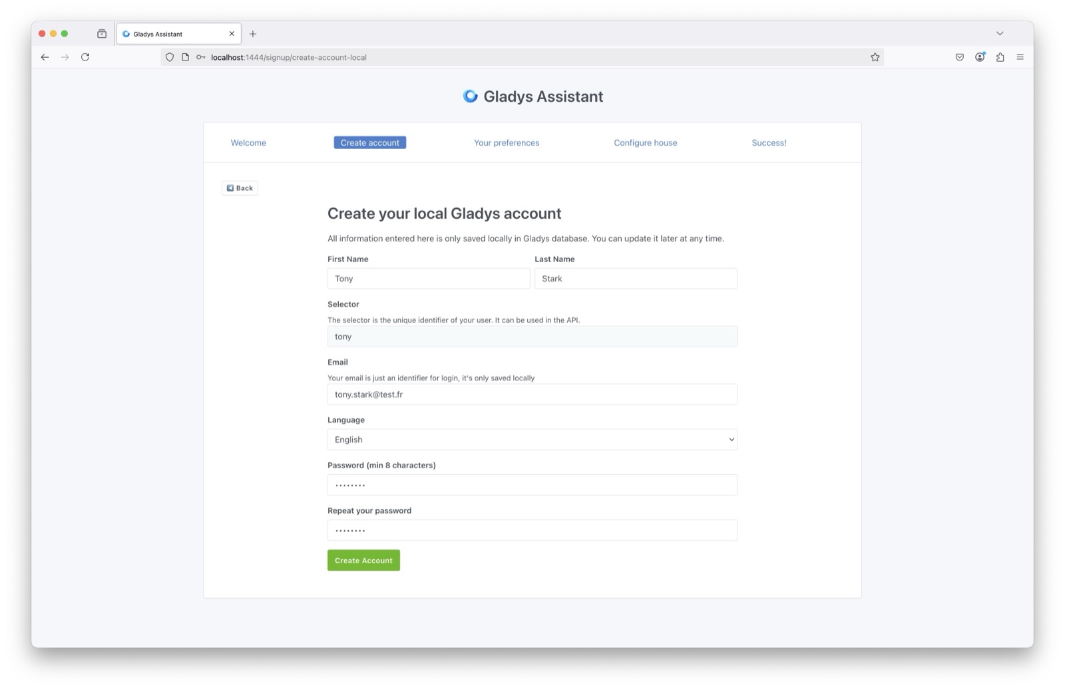This screenshot has width=1065, height=689.
Task: Click the save to Pocket icon
Action: 959,57
